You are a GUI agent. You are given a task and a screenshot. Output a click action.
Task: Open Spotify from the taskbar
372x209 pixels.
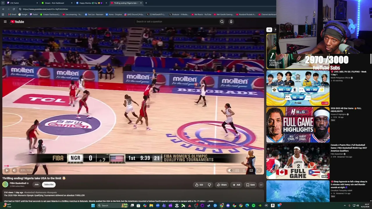tap(253, 206)
